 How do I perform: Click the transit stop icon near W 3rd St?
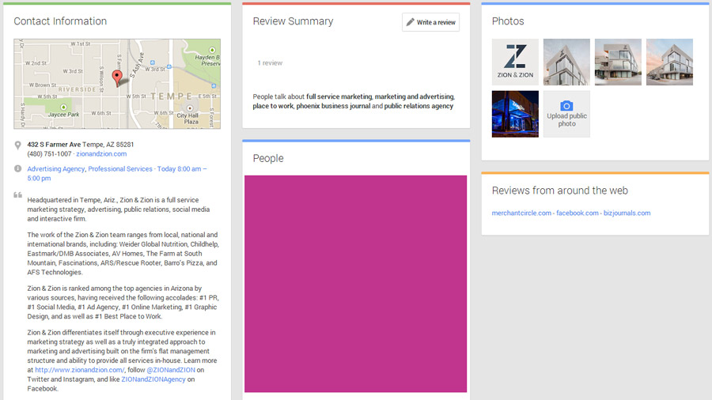point(169,66)
